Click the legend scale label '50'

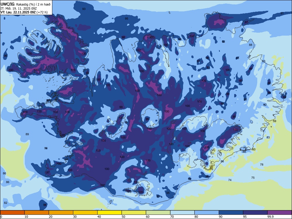123,217
